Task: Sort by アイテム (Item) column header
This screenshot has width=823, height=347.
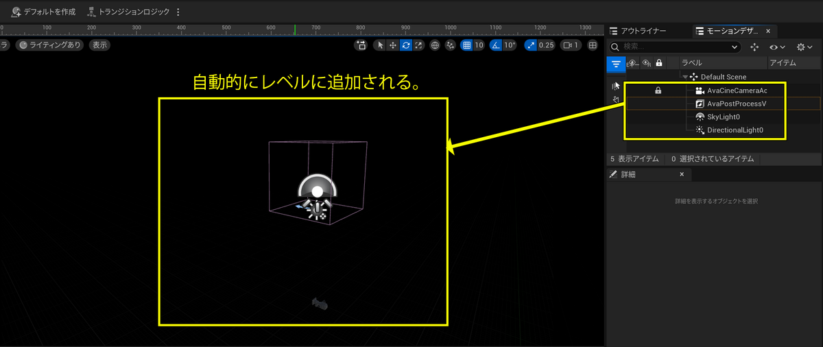Action: click(x=794, y=63)
